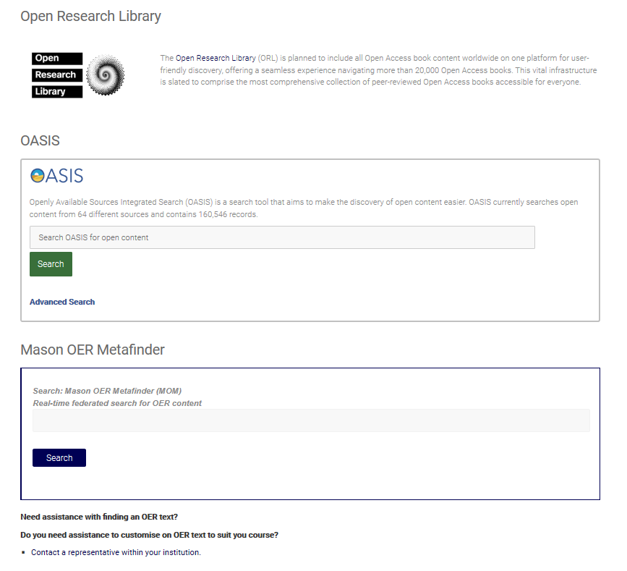The image size is (627, 571).
Task: Click the OASIS logo
Action: 57,176
